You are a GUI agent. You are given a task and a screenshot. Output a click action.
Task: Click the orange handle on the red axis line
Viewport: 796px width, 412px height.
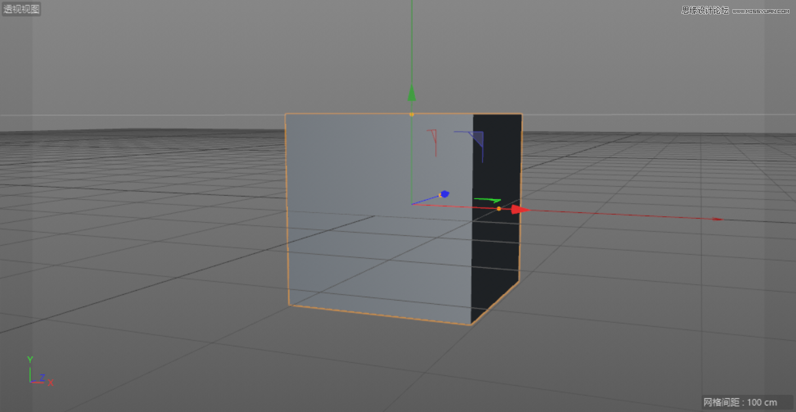(499, 208)
